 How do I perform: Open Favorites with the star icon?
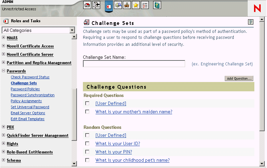pyautogui.click(x=135, y=5)
